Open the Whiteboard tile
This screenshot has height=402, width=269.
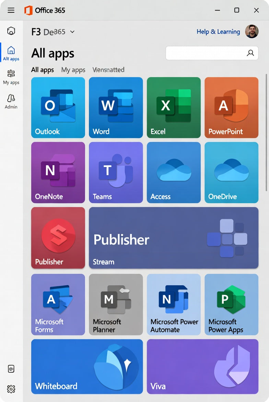coord(87,367)
